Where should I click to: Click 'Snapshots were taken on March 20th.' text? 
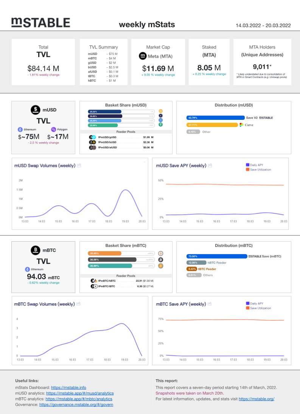[190, 394]
